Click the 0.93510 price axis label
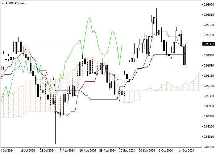Image resolution: width=216 pixels, height=154 pixels. (209, 14)
